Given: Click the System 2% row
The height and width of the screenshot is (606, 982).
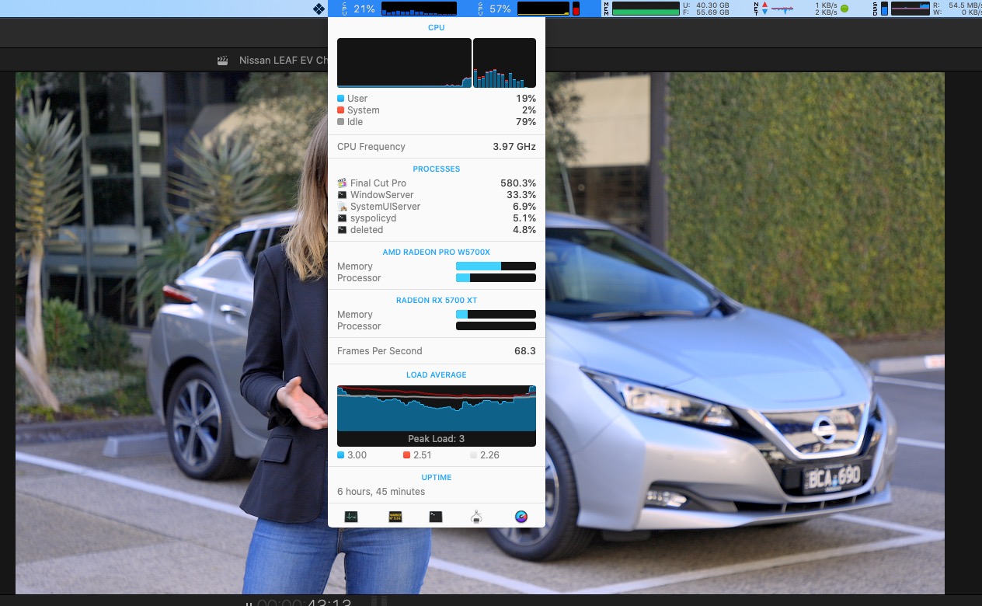Looking at the screenshot, I should tap(437, 110).
